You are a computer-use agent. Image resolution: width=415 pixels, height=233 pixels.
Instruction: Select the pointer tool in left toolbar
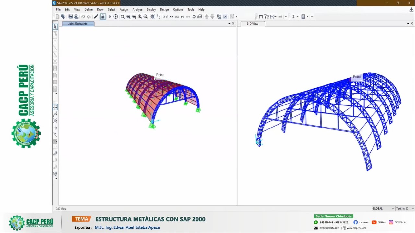point(55,27)
